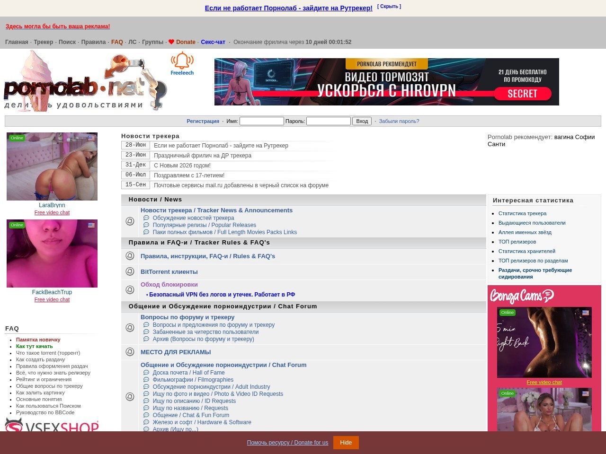
Task: Open the BitTorrent клиенты forum link
Action: pyautogui.click(x=169, y=272)
